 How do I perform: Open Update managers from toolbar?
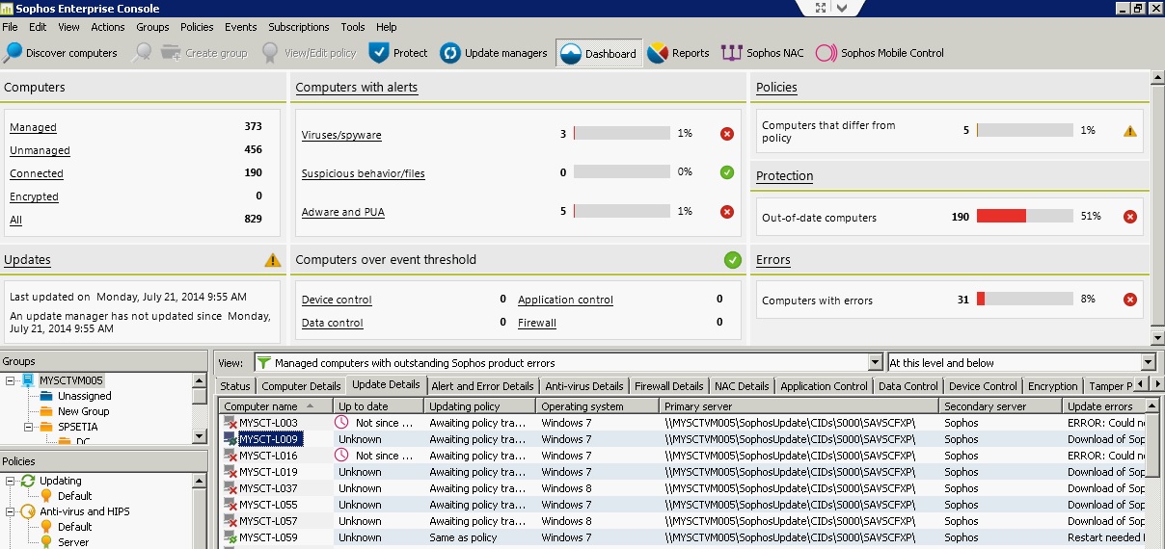pyautogui.click(x=494, y=53)
